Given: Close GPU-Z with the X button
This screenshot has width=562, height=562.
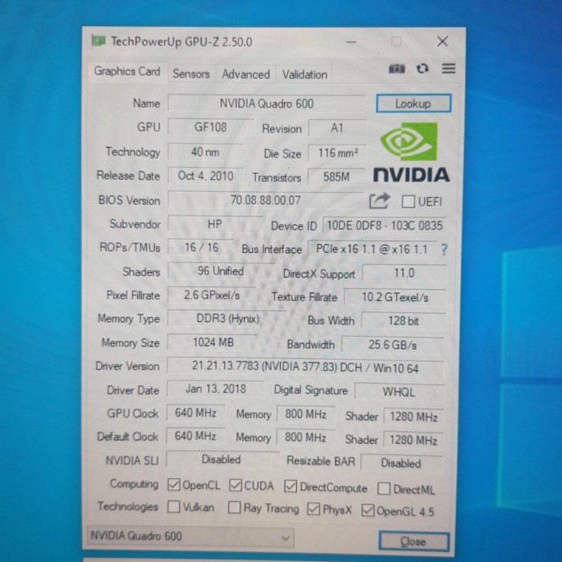Looking at the screenshot, I should [x=442, y=41].
